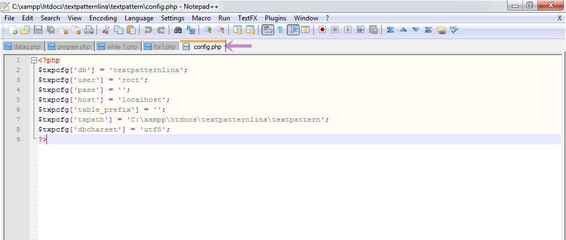The width and height of the screenshot is (566, 240).
Task: Cut selection using the scissors icon
Action: 106,30
